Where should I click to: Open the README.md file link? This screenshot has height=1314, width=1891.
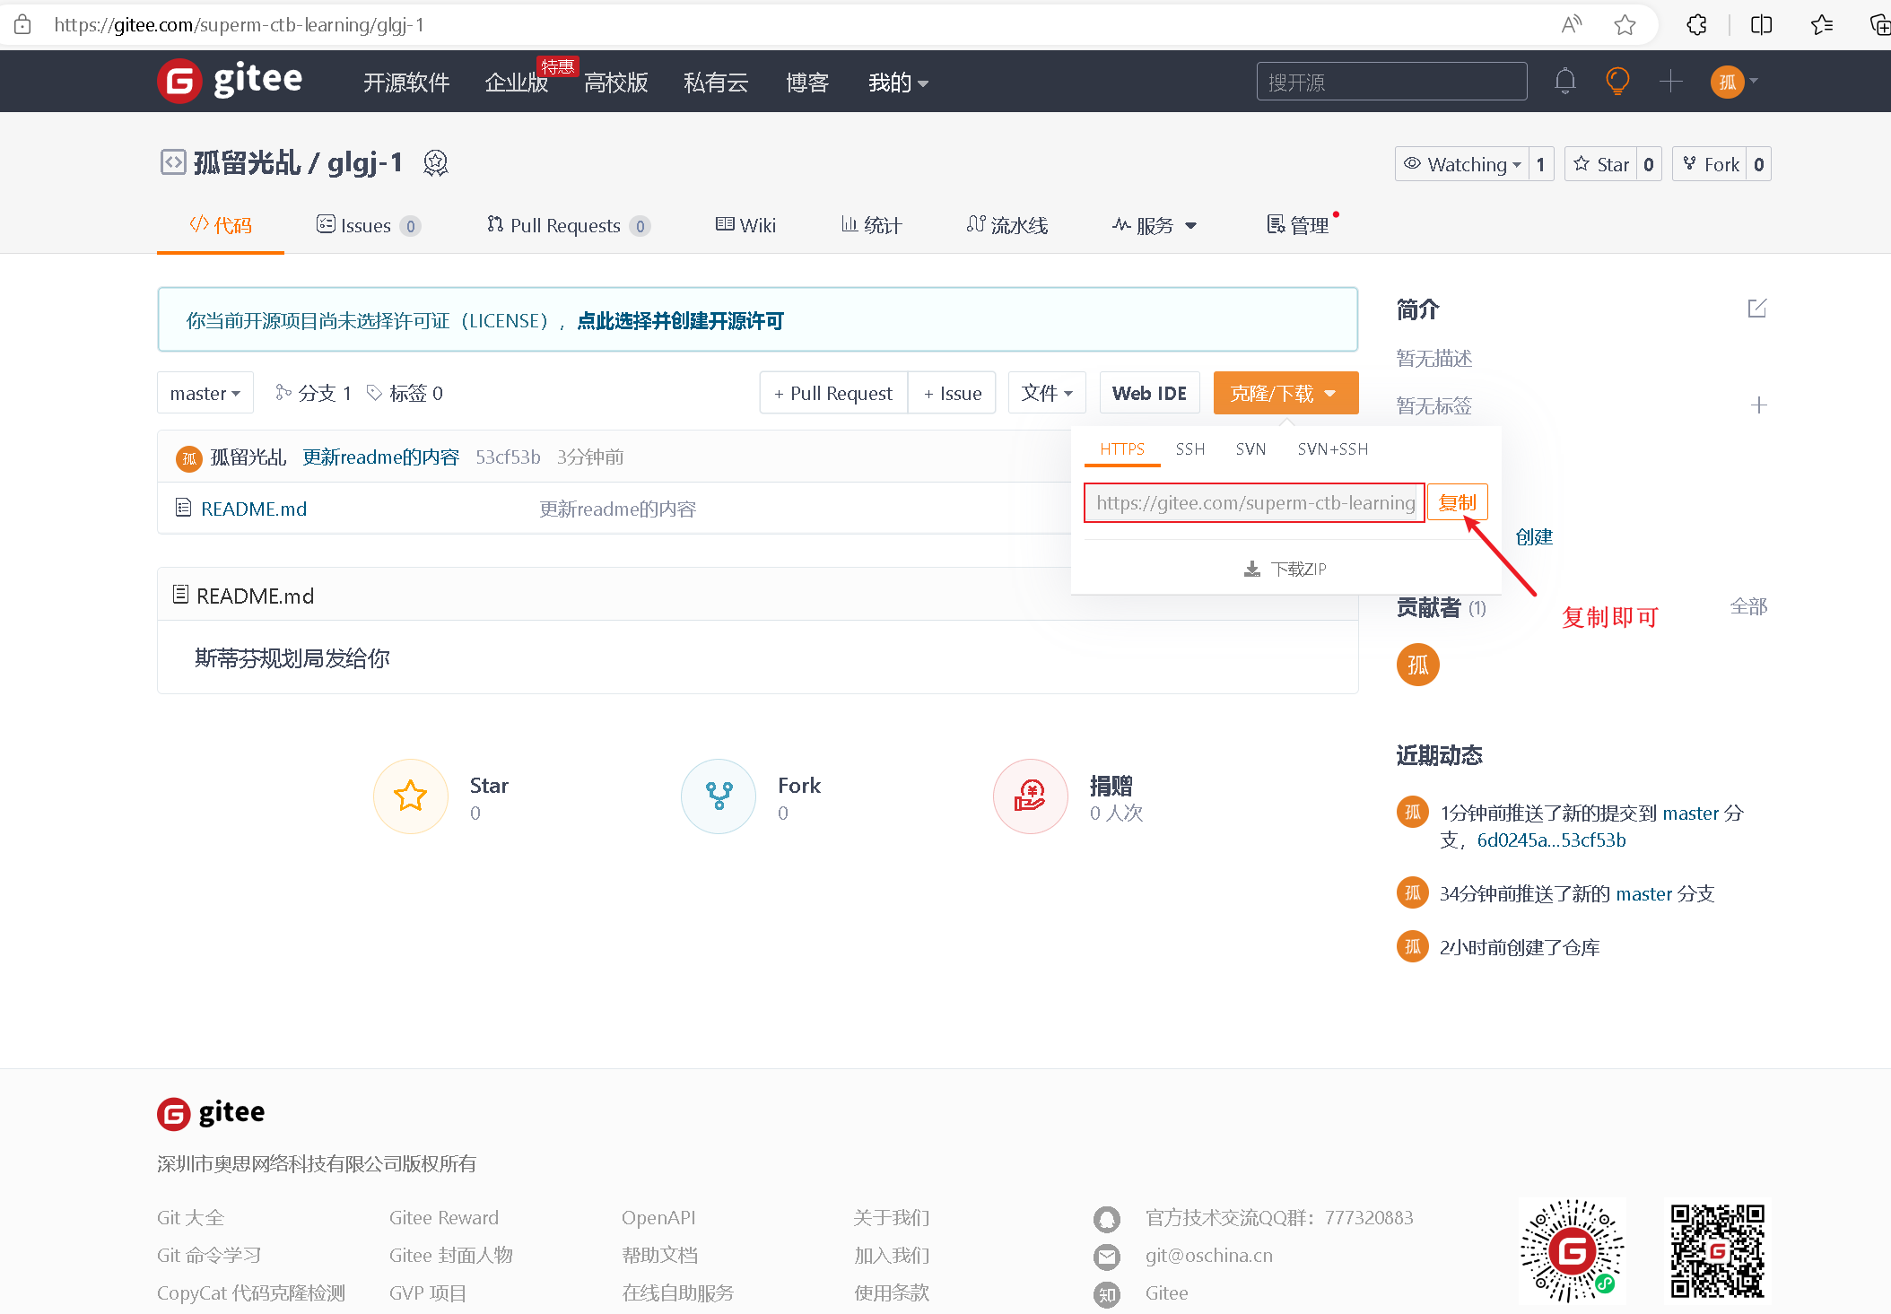coord(254,509)
